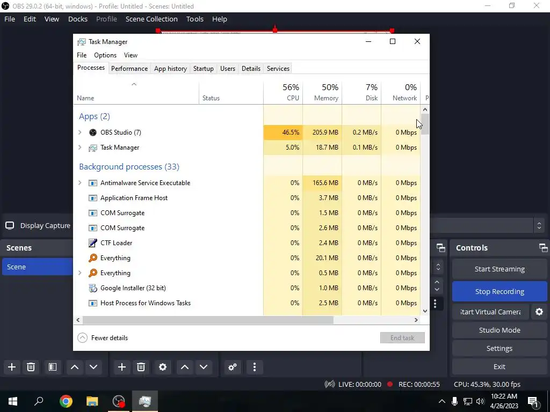Open the transition three-dot options menu
Image resolution: width=550 pixels, height=412 pixels.
(x=435, y=304)
